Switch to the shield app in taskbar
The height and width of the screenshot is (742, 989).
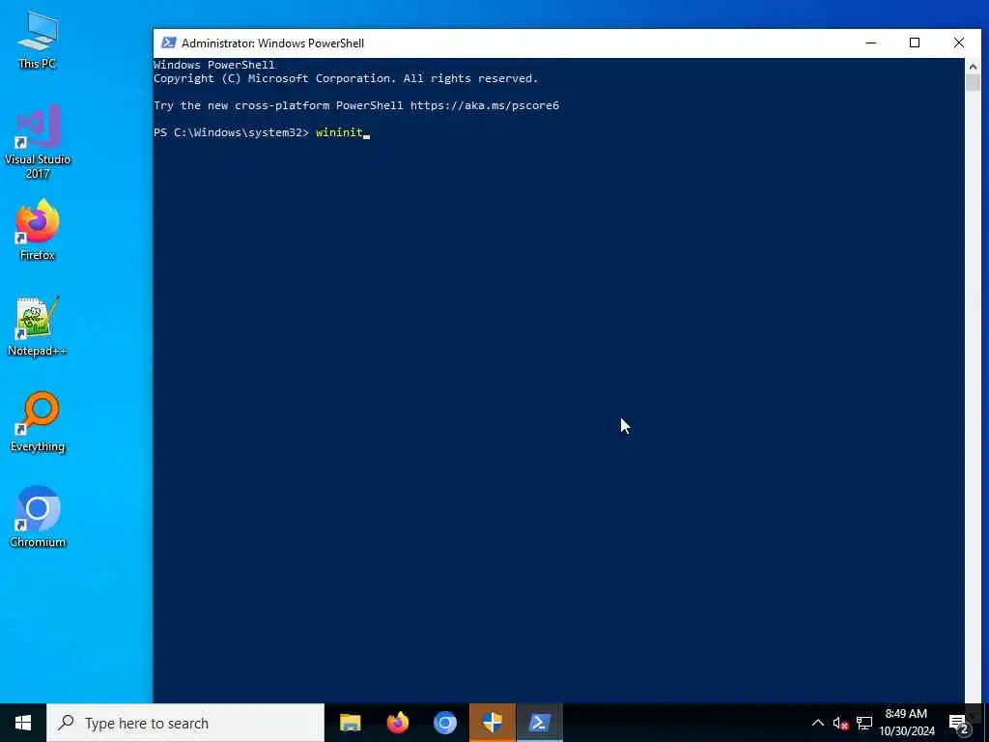(492, 723)
